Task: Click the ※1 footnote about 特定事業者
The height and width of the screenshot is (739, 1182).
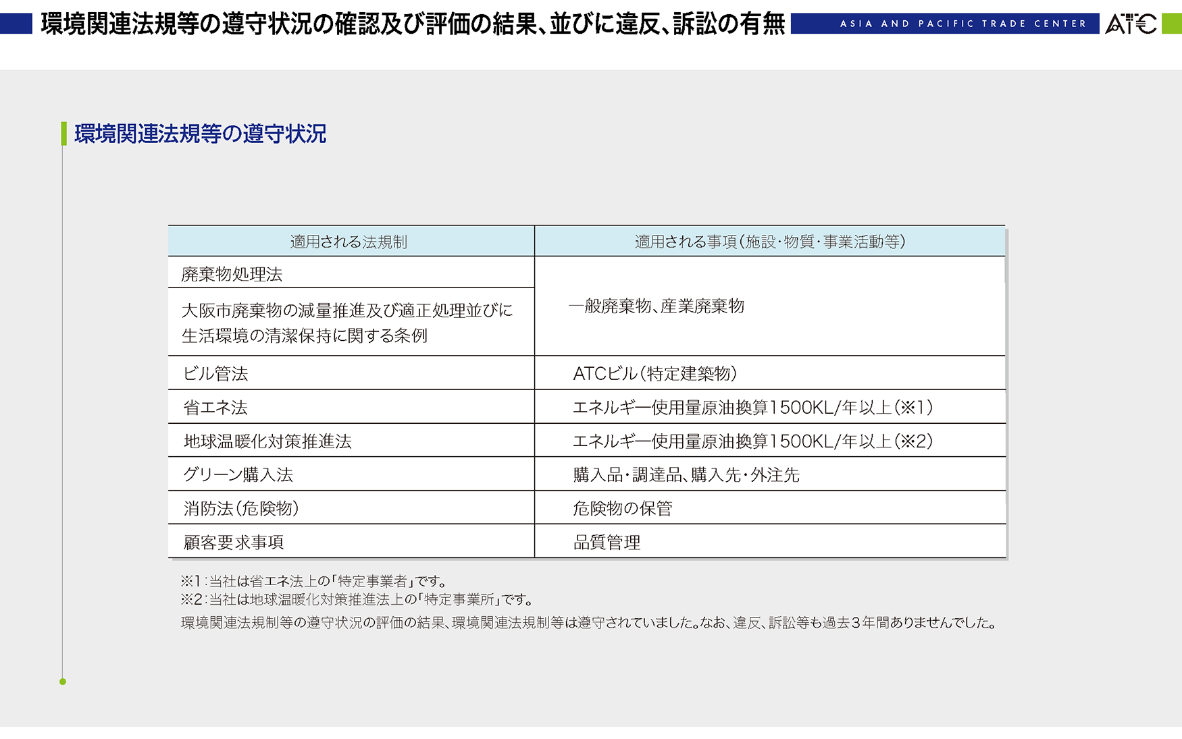Action: click(x=314, y=581)
